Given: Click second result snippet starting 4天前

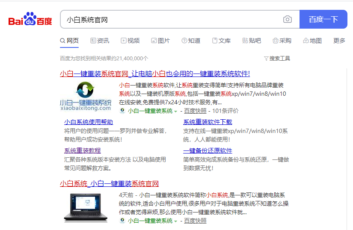Looking at the screenshot, I should [204, 203].
